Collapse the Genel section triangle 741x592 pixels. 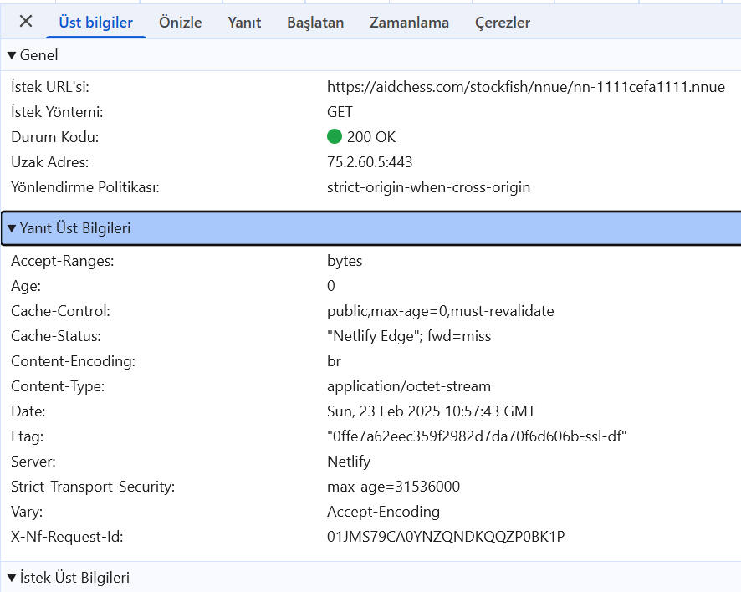click(12, 55)
